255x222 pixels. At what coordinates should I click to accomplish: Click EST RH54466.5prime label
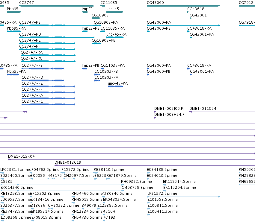point(87,194)
